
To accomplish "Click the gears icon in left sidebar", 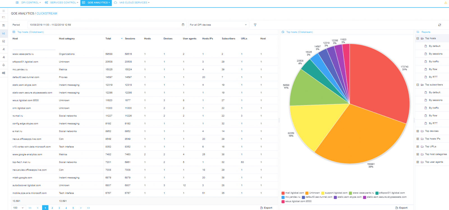I will pyautogui.click(x=4, y=73).
